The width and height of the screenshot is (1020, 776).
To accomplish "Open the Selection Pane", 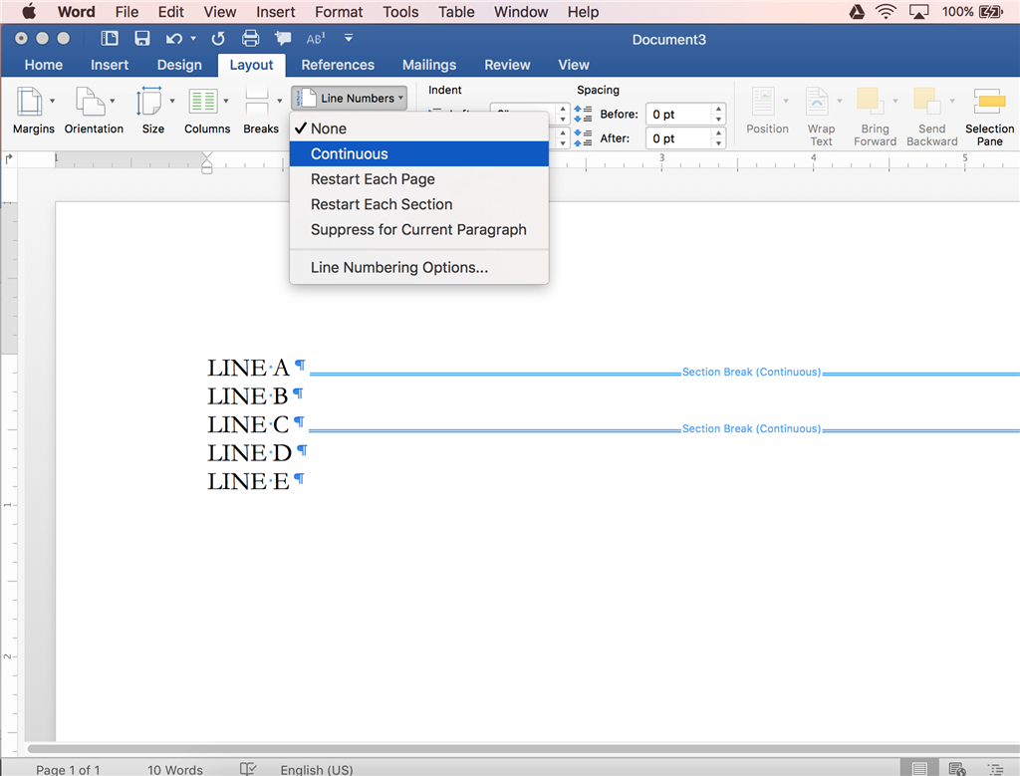I will pyautogui.click(x=989, y=117).
